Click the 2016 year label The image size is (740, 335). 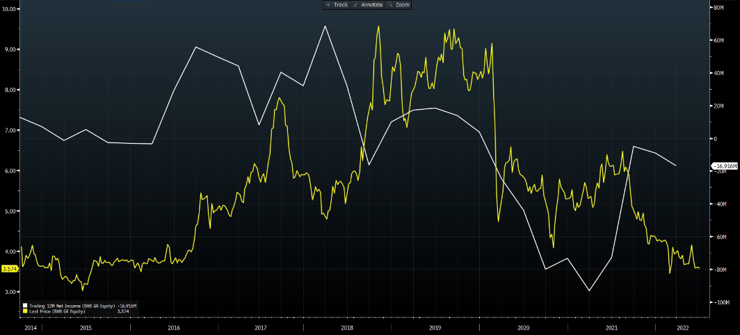click(x=173, y=327)
